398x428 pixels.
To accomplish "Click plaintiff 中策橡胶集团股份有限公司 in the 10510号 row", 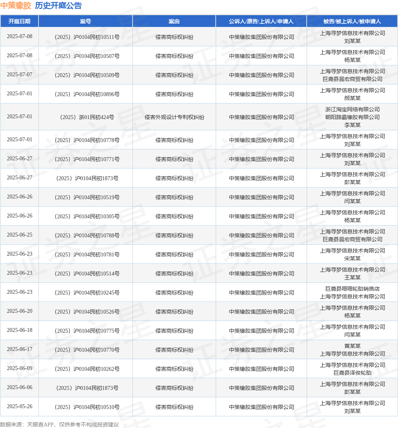I will click(262, 407).
